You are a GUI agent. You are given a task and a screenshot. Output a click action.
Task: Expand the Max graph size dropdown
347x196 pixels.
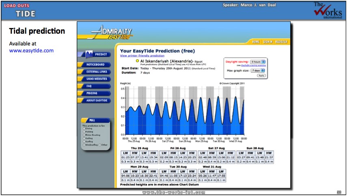coord(258,70)
